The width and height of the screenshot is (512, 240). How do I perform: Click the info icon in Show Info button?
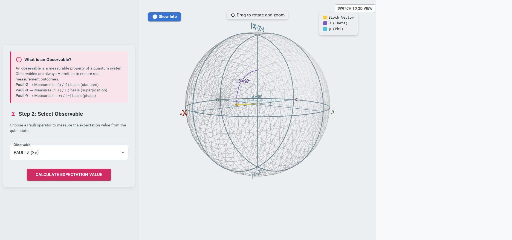tap(155, 17)
